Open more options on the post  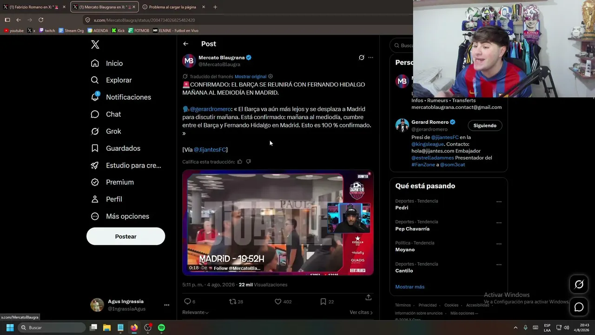(370, 58)
